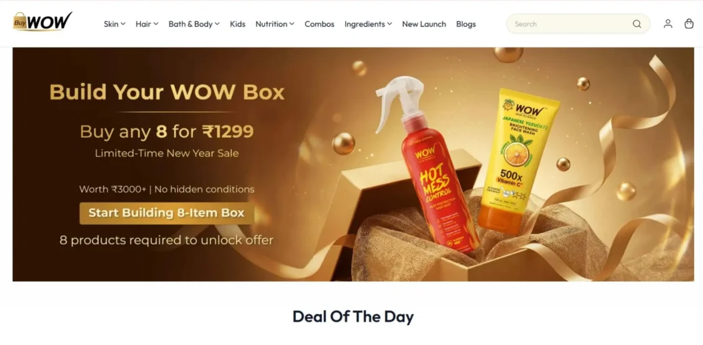Select the New Launch menu item
The image size is (703, 345).
(424, 24)
